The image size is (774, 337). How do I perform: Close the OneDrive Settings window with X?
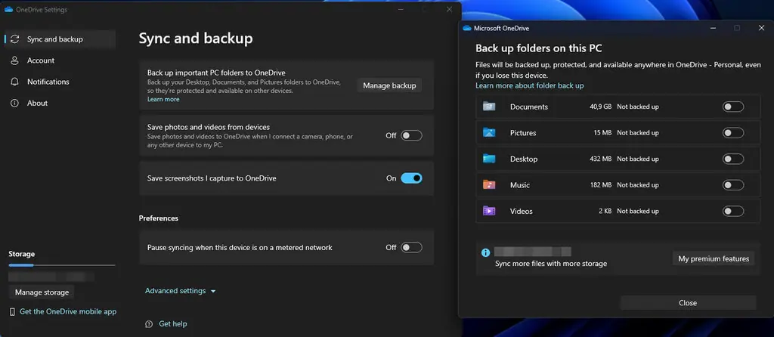coord(449,9)
